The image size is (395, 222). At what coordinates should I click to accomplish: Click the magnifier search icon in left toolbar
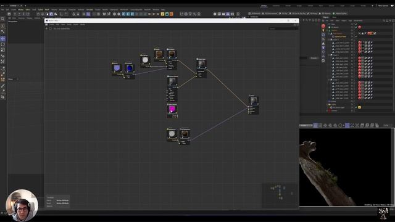coord(2,19)
